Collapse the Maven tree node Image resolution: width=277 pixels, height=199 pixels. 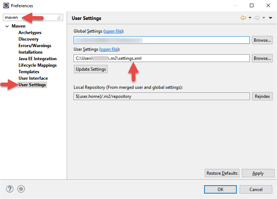(x=7, y=26)
